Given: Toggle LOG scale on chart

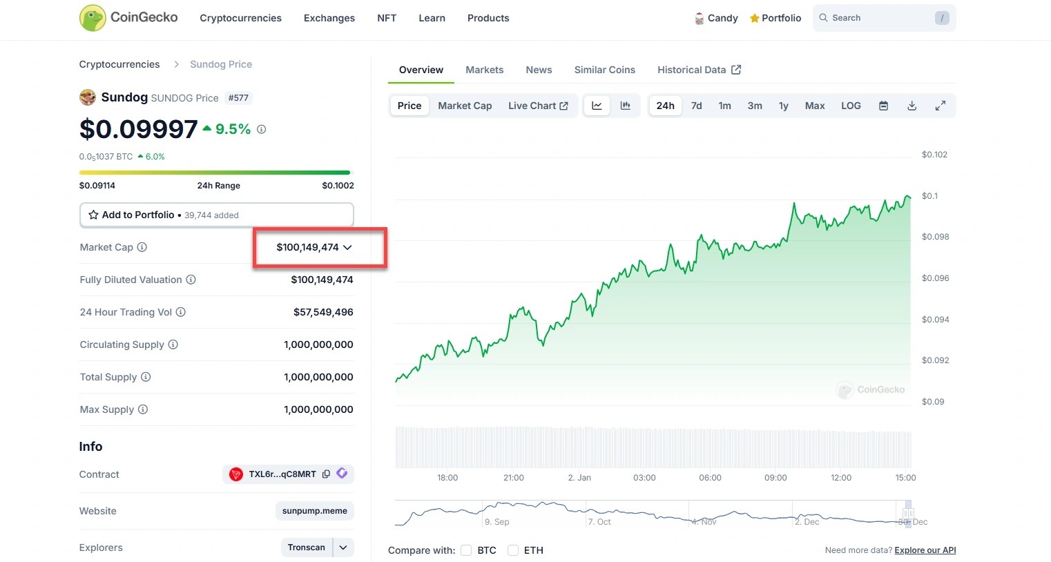Looking at the screenshot, I should coord(851,106).
